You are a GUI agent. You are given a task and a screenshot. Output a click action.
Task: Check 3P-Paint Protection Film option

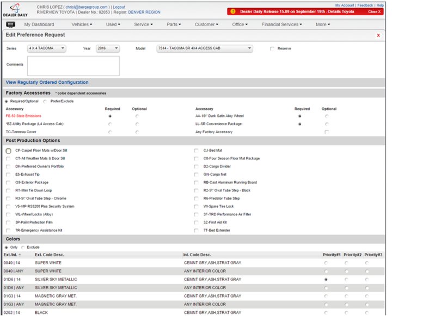click(8, 222)
